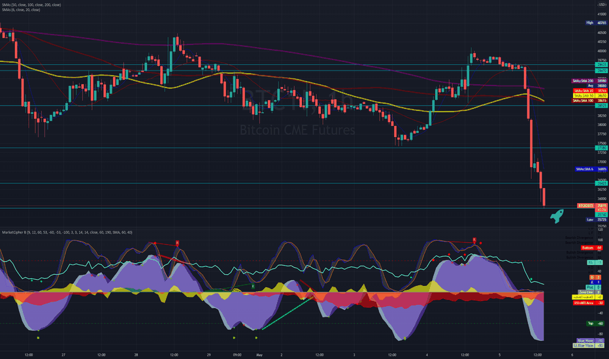Click the Zero Line gray label
This screenshot has height=359, width=609.
click(589, 292)
